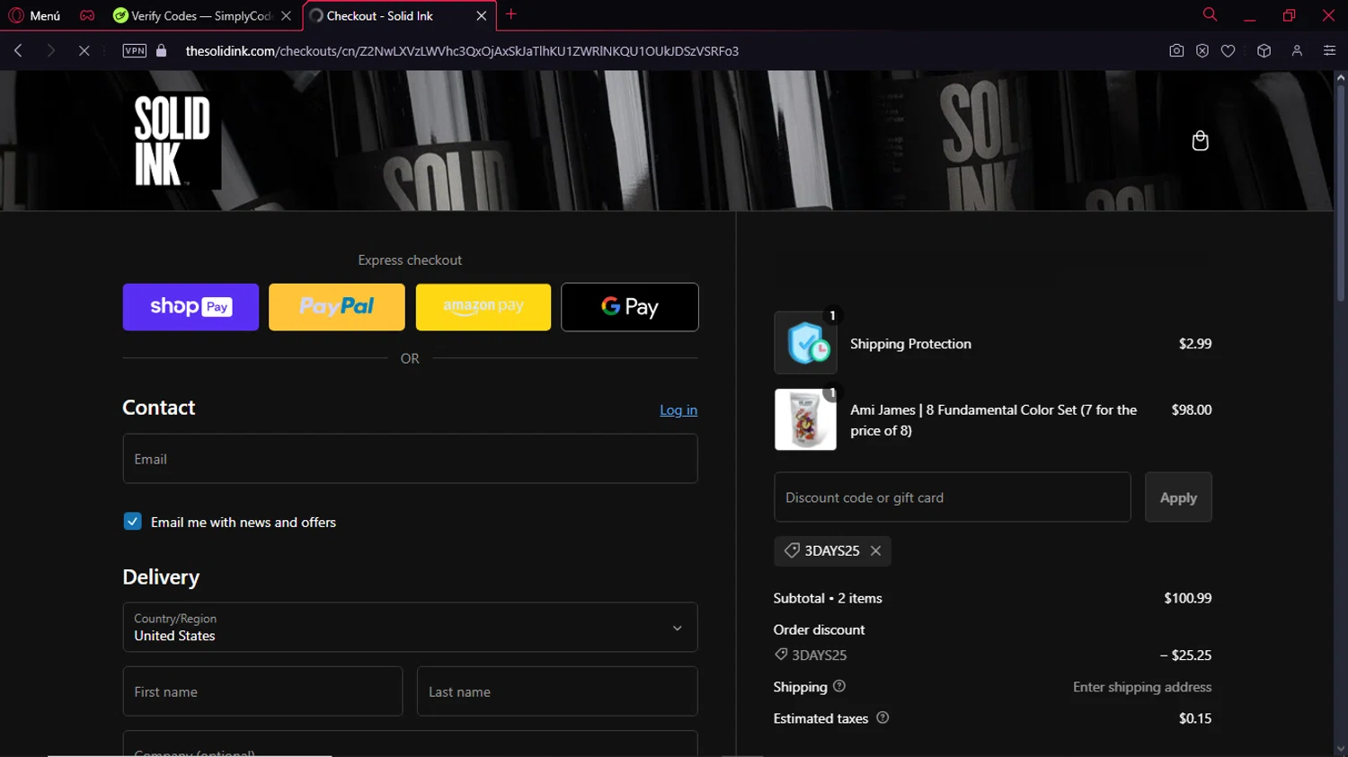Go forward to next page
1348x757 pixels.
pos(51,51)
